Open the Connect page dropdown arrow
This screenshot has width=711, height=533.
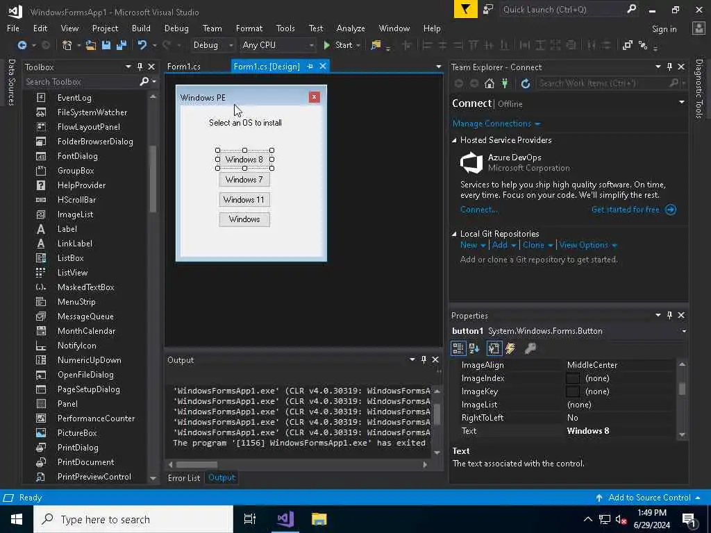[x=682, y=103]
